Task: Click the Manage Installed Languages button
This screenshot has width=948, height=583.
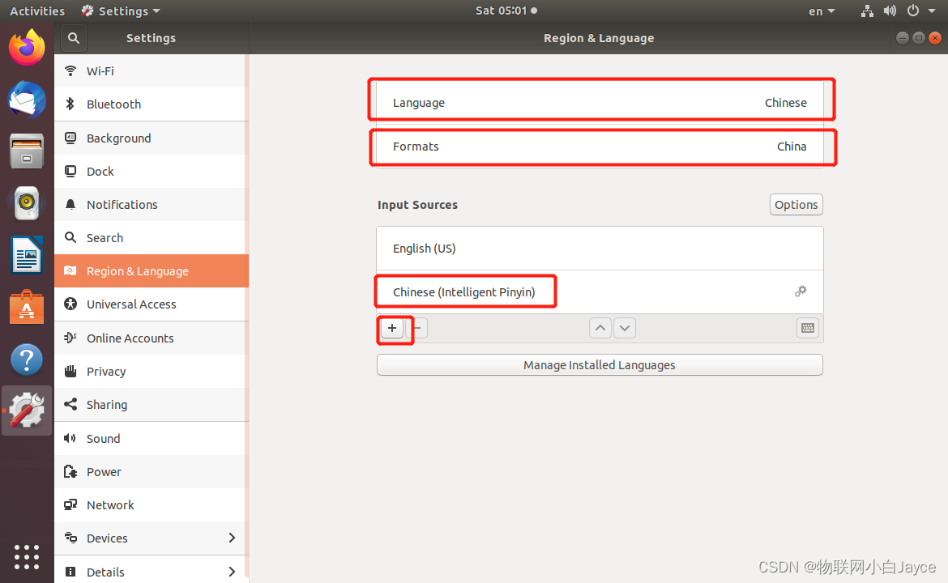Action: click(x=600, y=364)
